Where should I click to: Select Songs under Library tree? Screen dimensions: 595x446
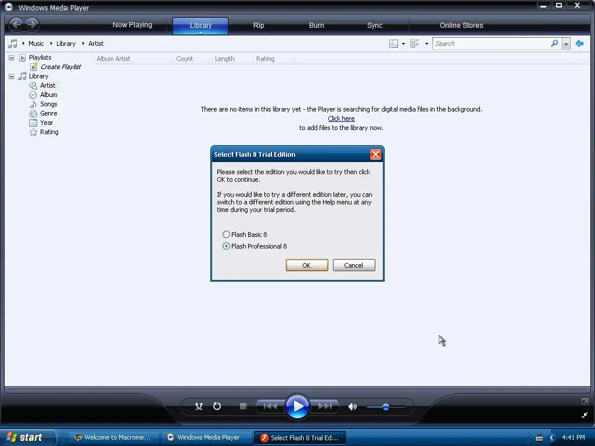[x=49, y=105]
